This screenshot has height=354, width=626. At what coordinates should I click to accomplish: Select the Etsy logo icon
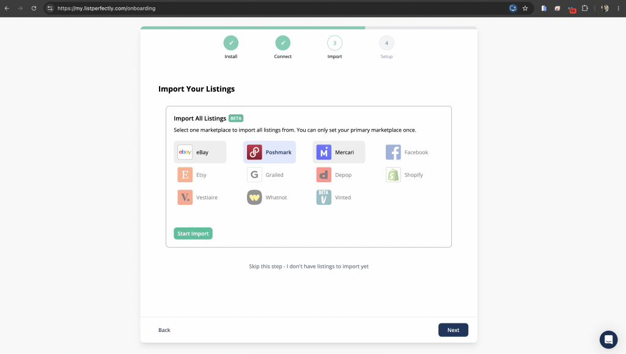click(x=185, y=175)
